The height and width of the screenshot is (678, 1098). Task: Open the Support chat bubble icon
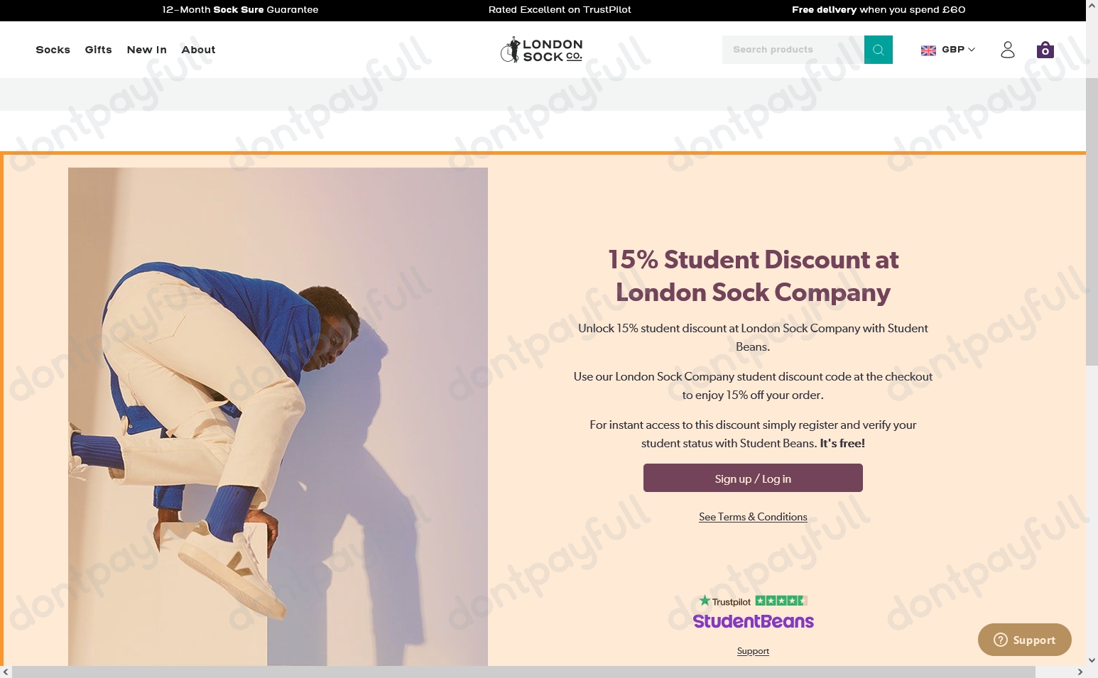coord(1000,640)
